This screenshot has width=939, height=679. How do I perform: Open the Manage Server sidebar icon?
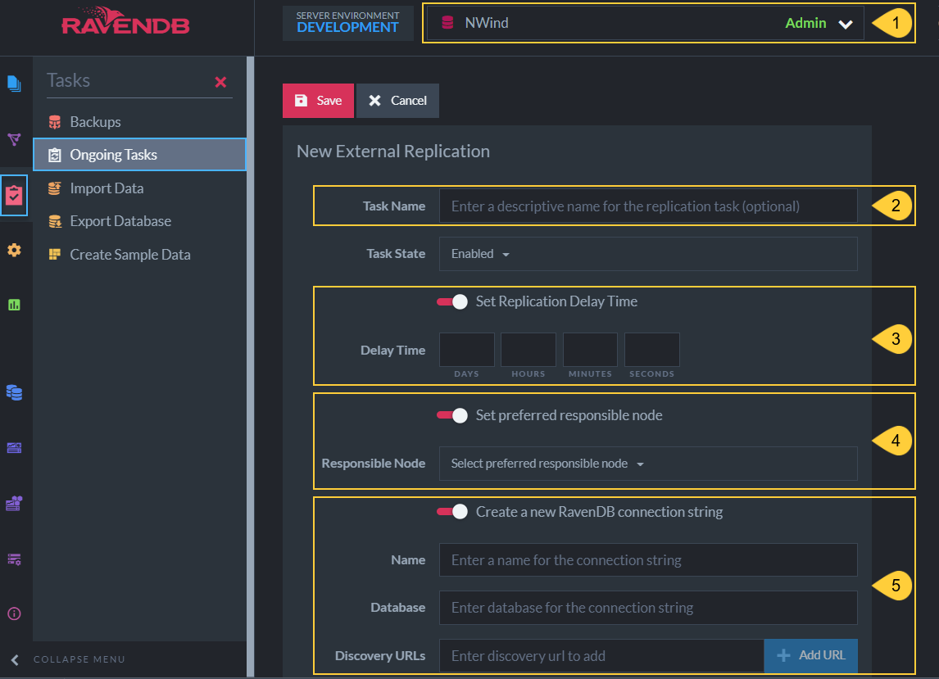[x=14, y=448]
